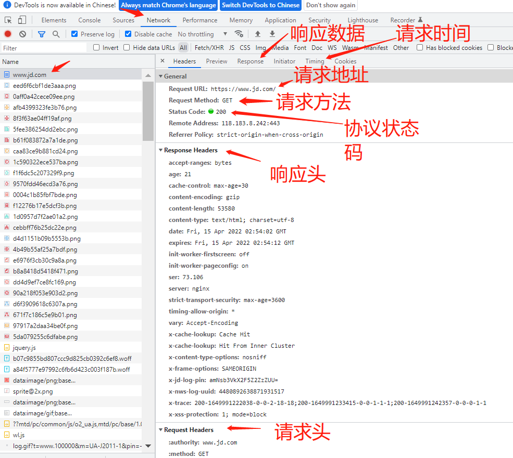
Task: Switch to the Sources tab
Action: click(x=123, y=20)
